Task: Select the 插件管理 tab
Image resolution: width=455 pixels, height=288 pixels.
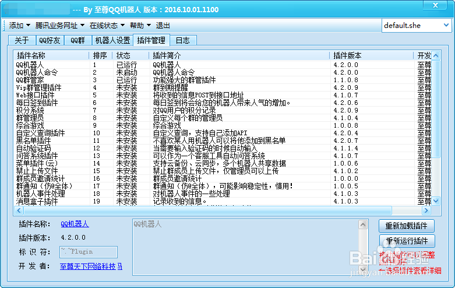Action: [151, 40]
